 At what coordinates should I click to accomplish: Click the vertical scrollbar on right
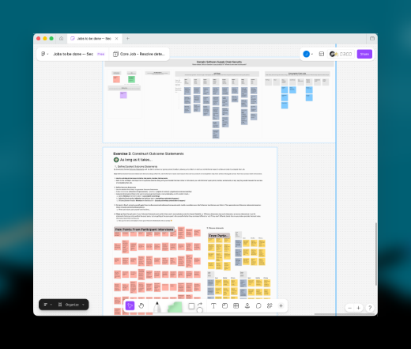point(376,254)
